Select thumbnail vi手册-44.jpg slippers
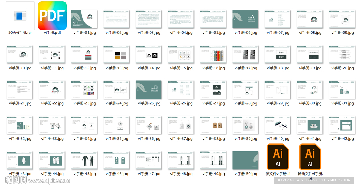Screen dimensions: 357x187 pos(52,161)
